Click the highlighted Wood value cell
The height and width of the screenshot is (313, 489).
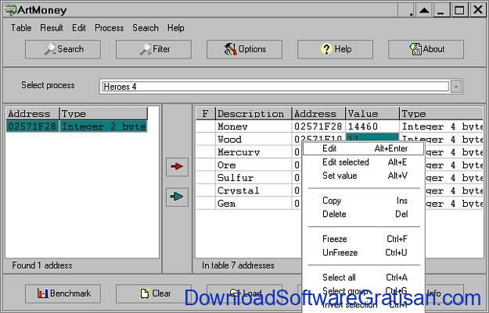[372, 137]
